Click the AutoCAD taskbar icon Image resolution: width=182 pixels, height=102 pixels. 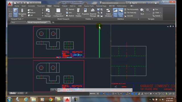pyautogui.click(x=67, y=99)
